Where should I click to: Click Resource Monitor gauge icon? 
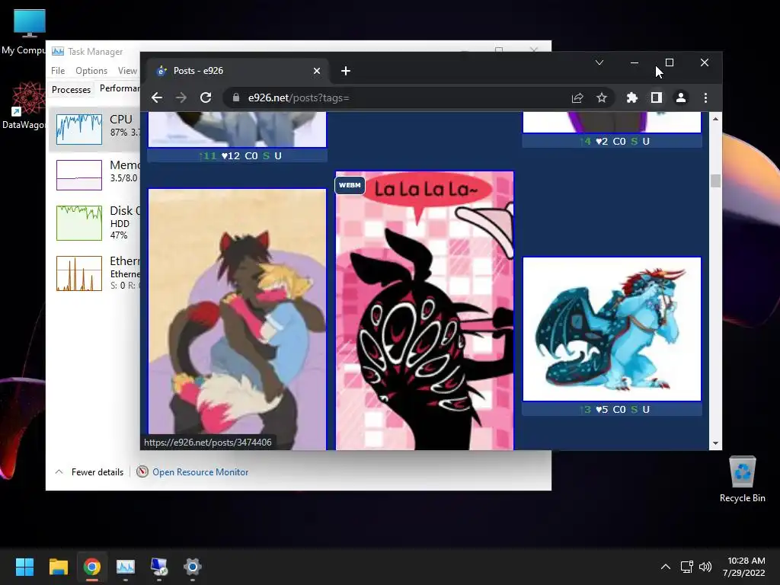point(142,472)
